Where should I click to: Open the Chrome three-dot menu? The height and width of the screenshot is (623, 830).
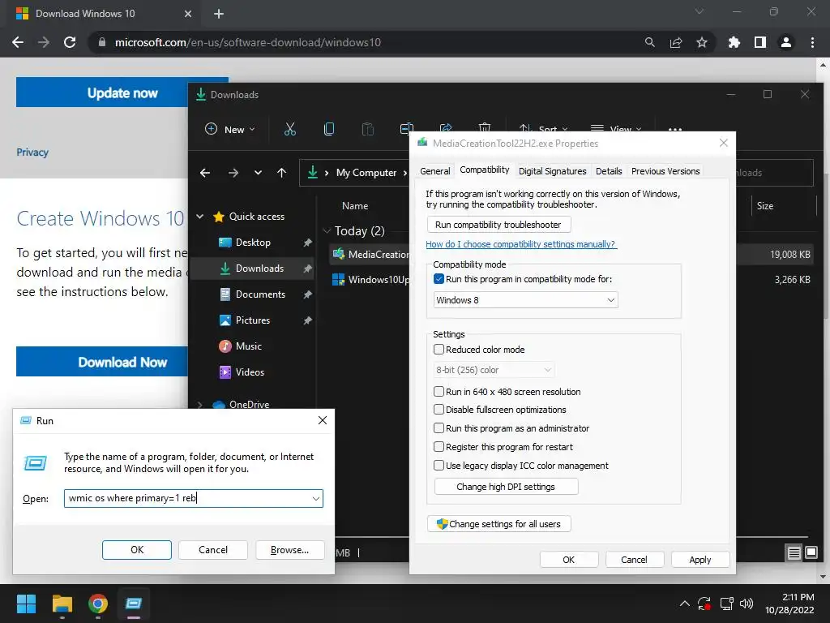pos(812,42)
